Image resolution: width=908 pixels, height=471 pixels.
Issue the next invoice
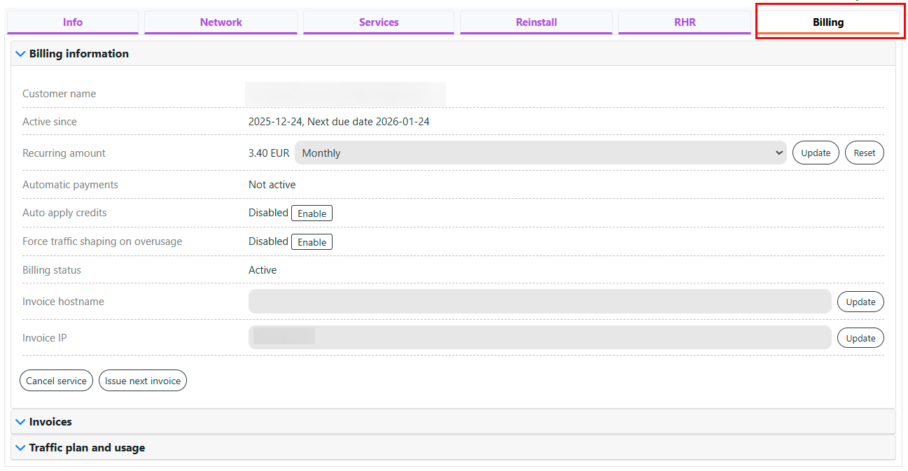[x=143, y=381]
